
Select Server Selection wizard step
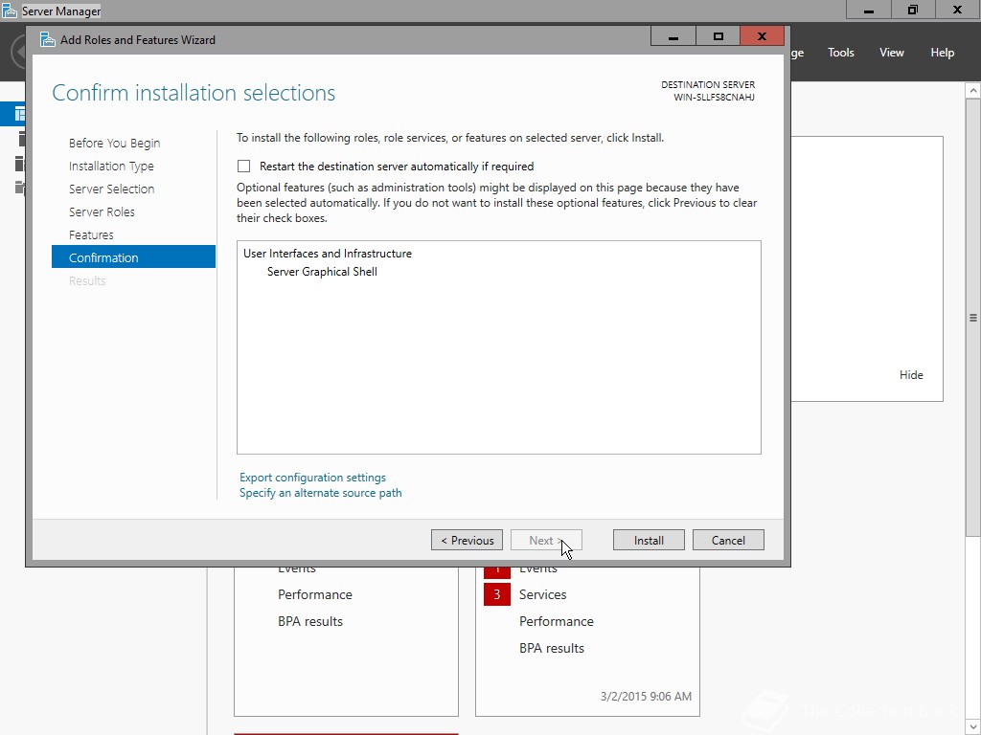click(111, 189)
